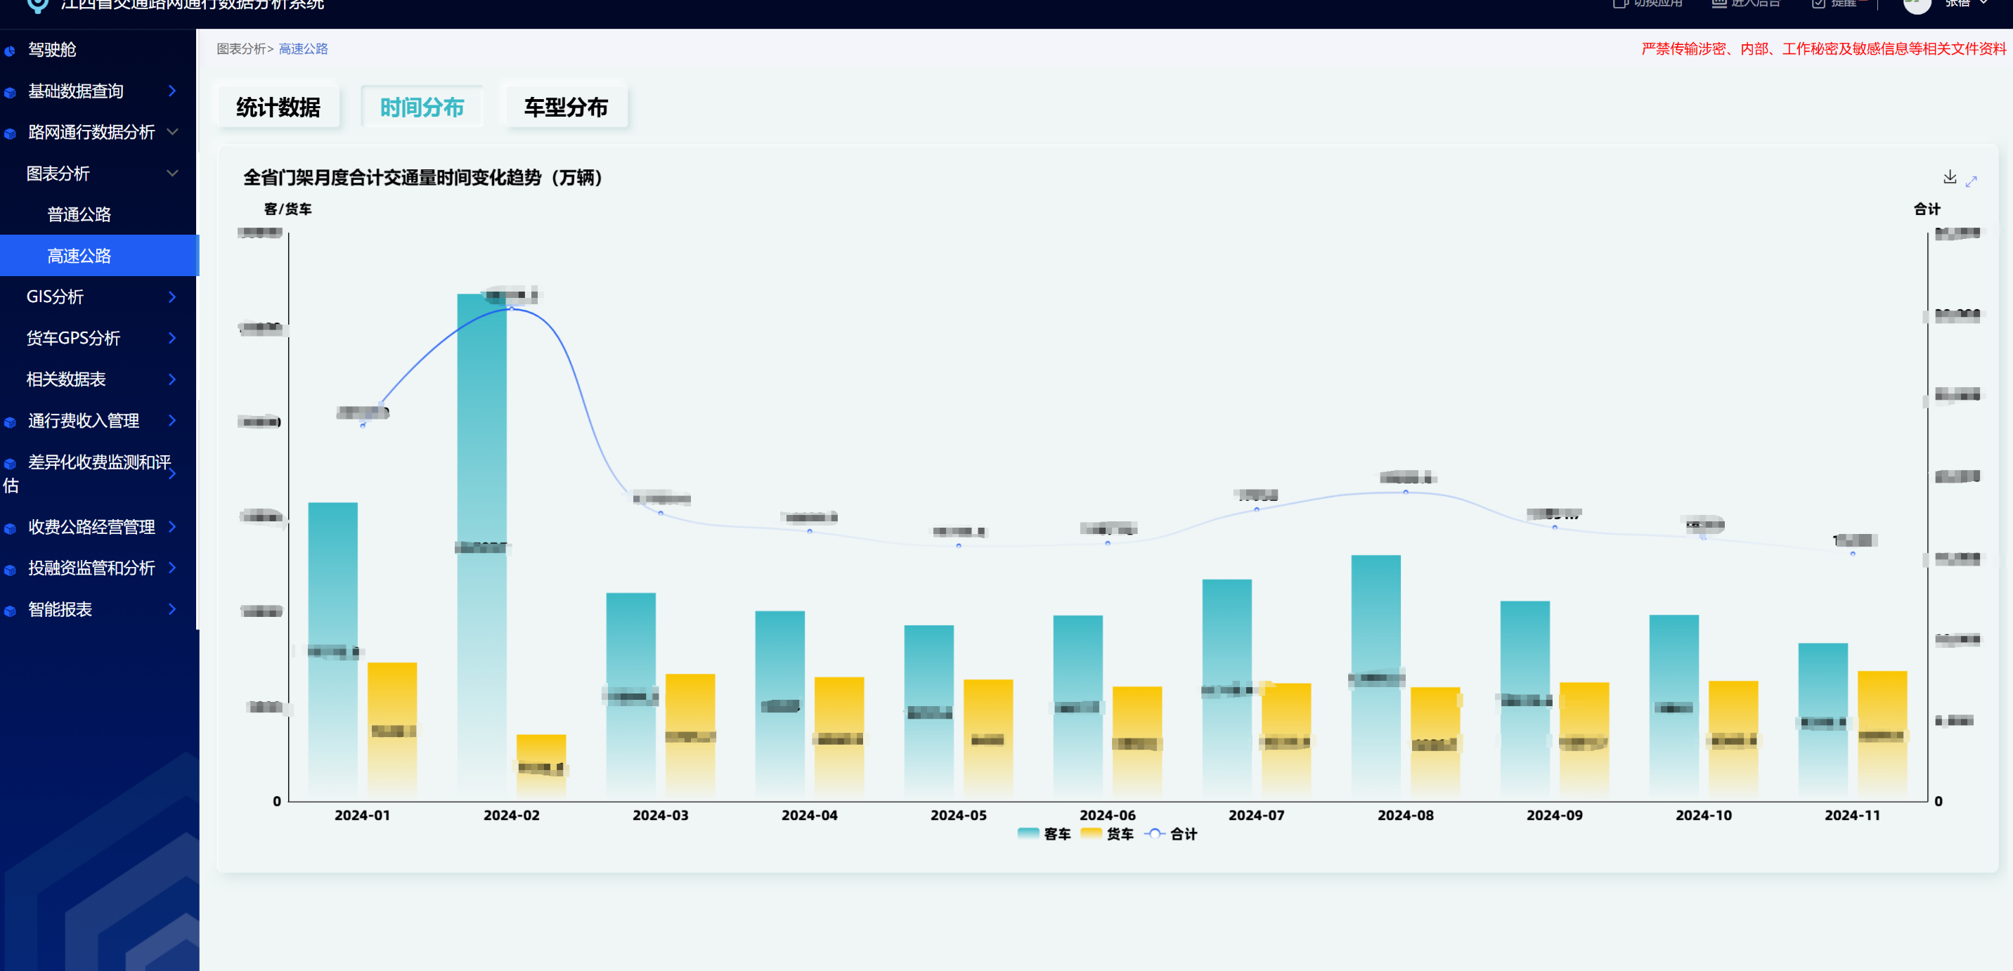Screen dimensions: 2013x971
Task: Click the red 严禁传输涉密 warning notice
Action: (1824, 48)
